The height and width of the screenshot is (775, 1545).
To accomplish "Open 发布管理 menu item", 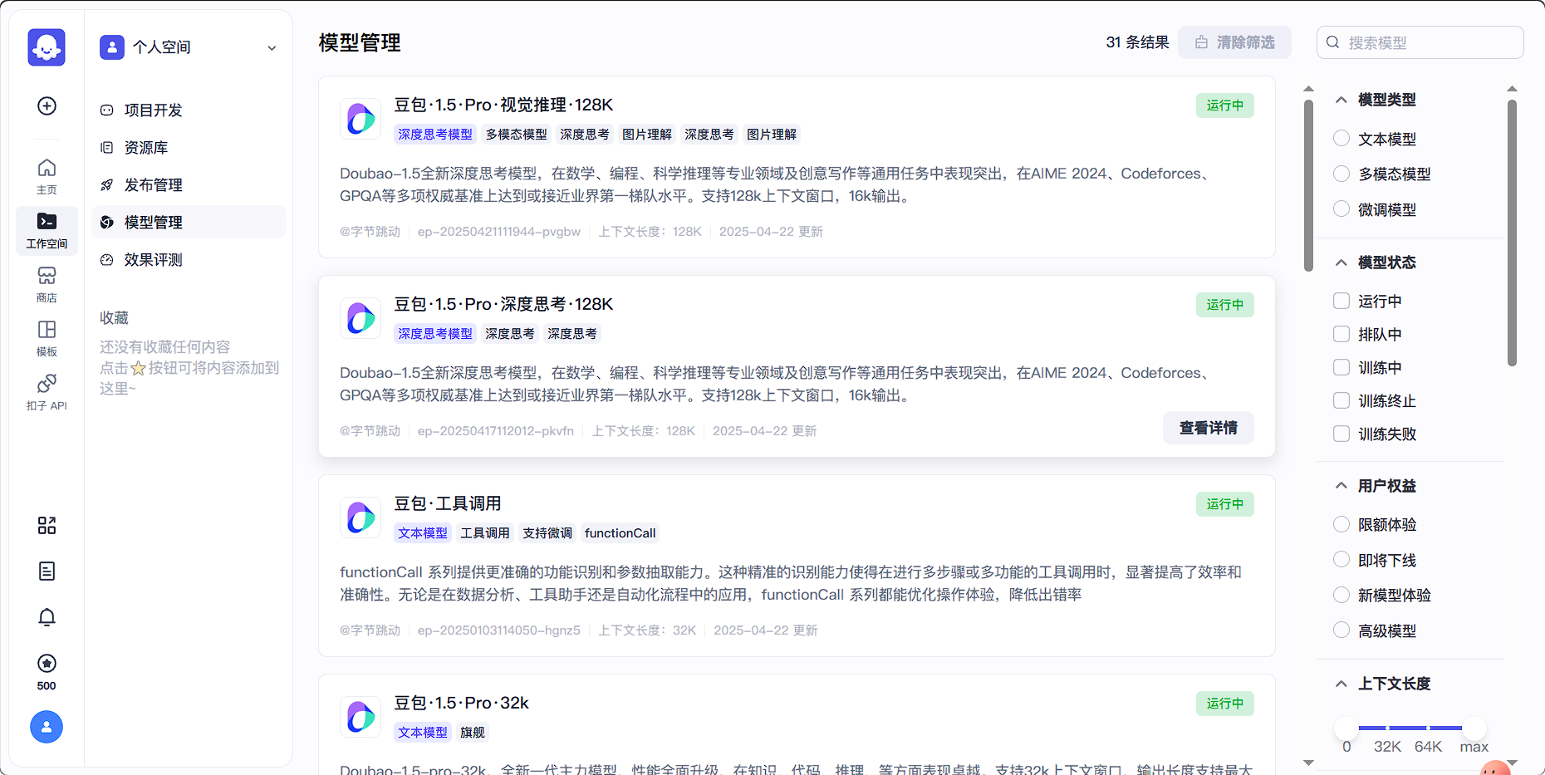I will pos(189,184).
